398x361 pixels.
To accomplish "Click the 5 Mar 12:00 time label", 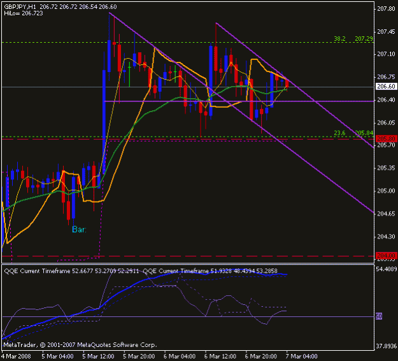I will coord(99,356).
